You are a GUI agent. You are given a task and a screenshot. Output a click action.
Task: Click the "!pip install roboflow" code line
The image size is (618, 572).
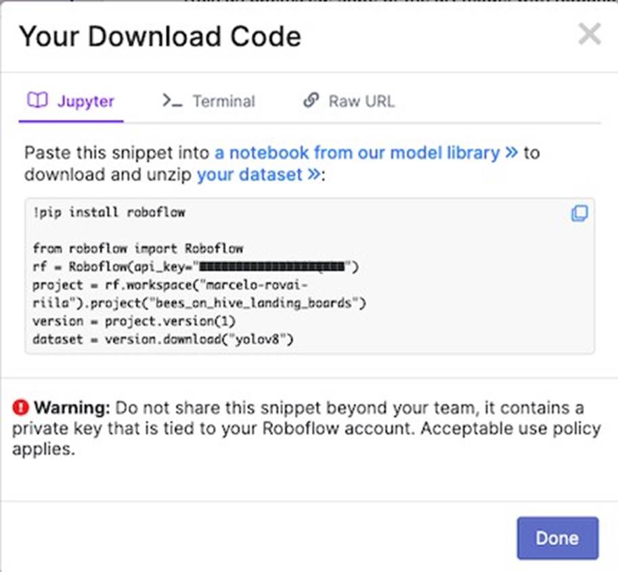coord(108,213)
